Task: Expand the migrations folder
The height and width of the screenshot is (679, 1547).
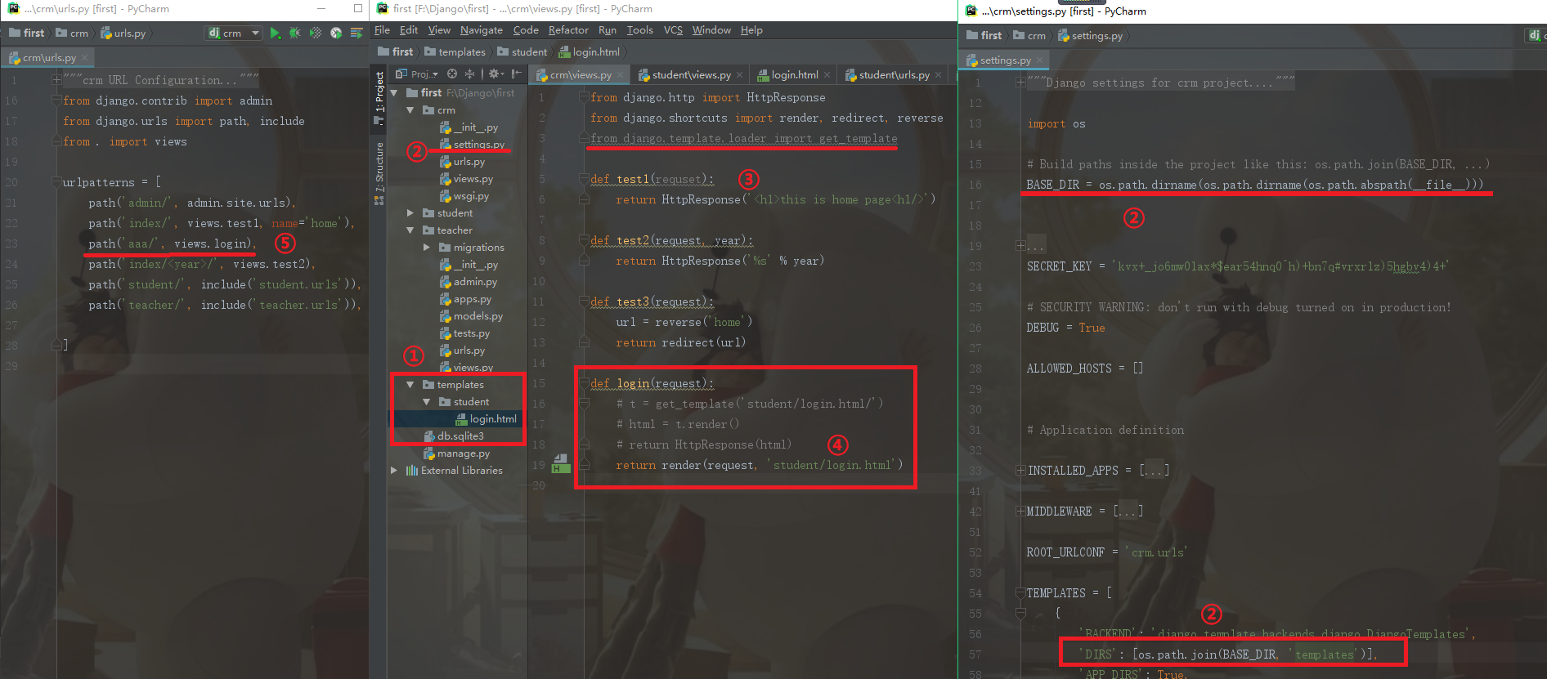Action: [426, 248]
